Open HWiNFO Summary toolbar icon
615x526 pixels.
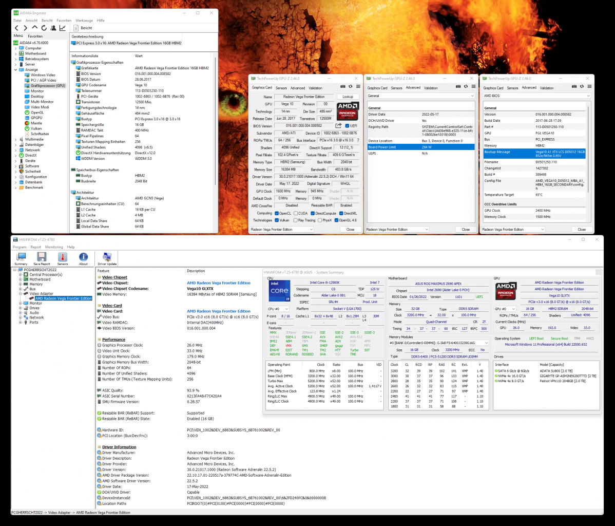tap(21, 259)
